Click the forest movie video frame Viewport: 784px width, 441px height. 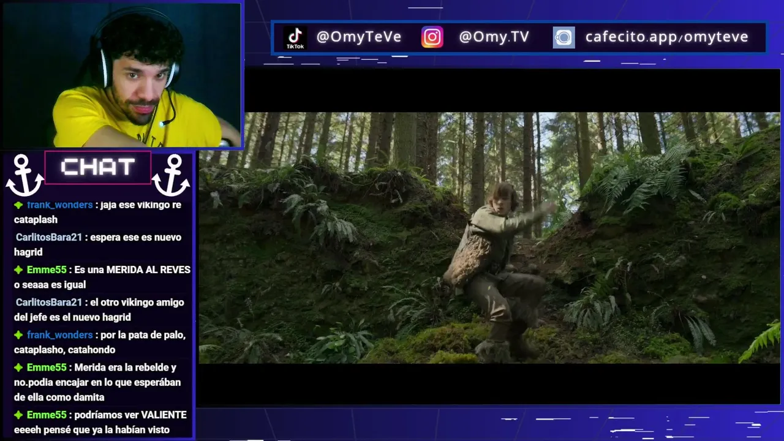489,238
